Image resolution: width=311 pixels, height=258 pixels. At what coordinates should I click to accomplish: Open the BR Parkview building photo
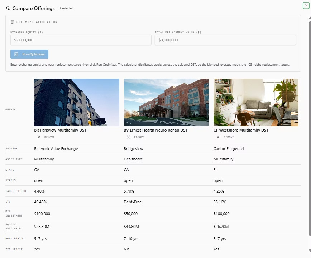pyautogui.click(x=77, y=103)
